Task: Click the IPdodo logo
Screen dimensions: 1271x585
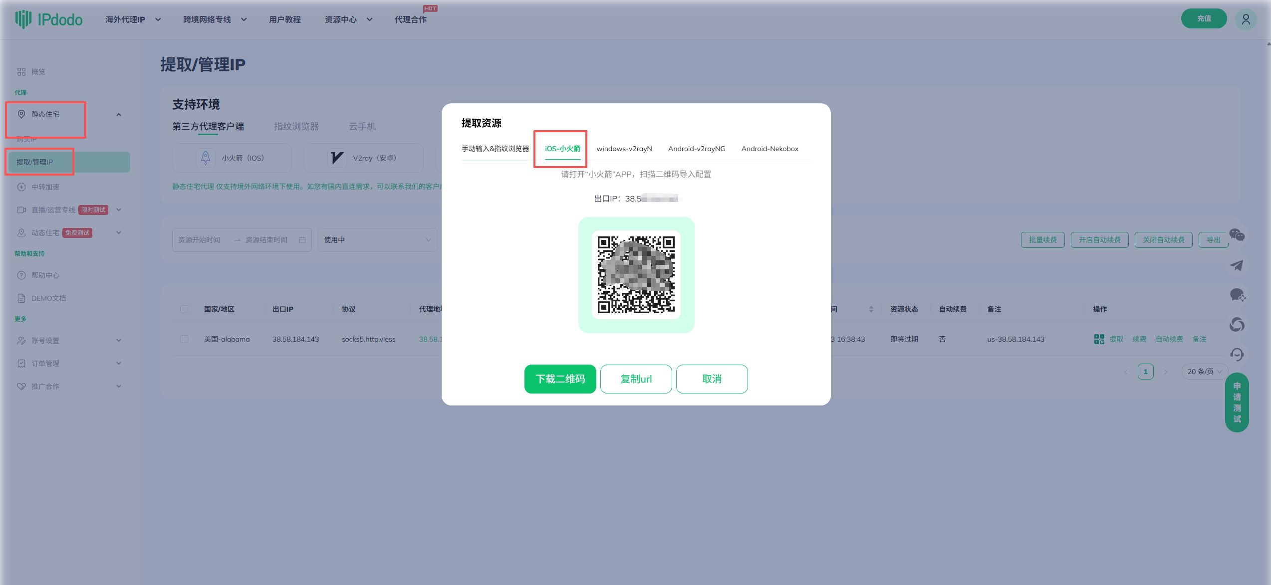Action: click(x=49, y=19)
